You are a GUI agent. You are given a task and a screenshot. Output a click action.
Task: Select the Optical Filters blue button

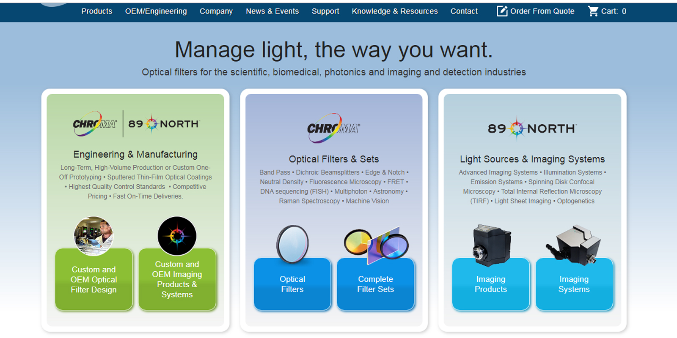tap(292, 284)
